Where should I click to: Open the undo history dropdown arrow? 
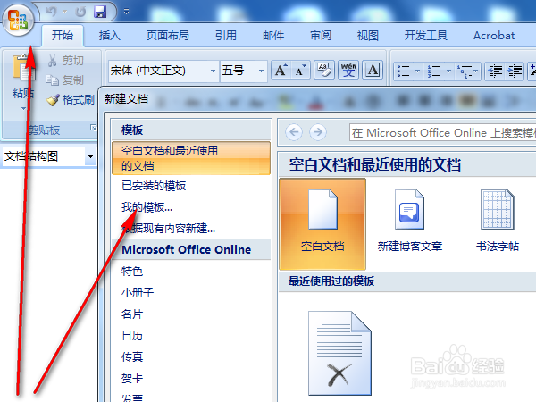click(x=65, y=12)
